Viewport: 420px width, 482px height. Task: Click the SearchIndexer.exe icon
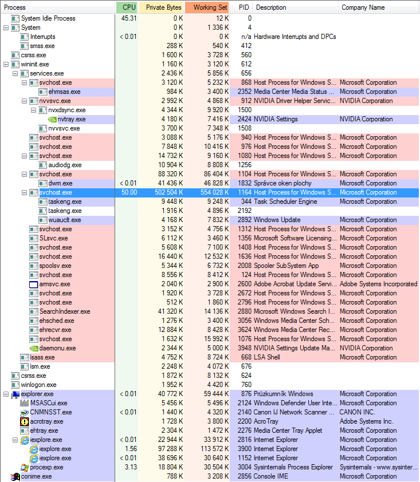click(34, 312)
